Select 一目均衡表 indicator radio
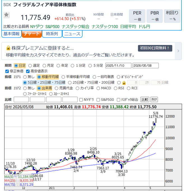The width and height of the screenshot is (184, 191). click(x=94, y=77)
